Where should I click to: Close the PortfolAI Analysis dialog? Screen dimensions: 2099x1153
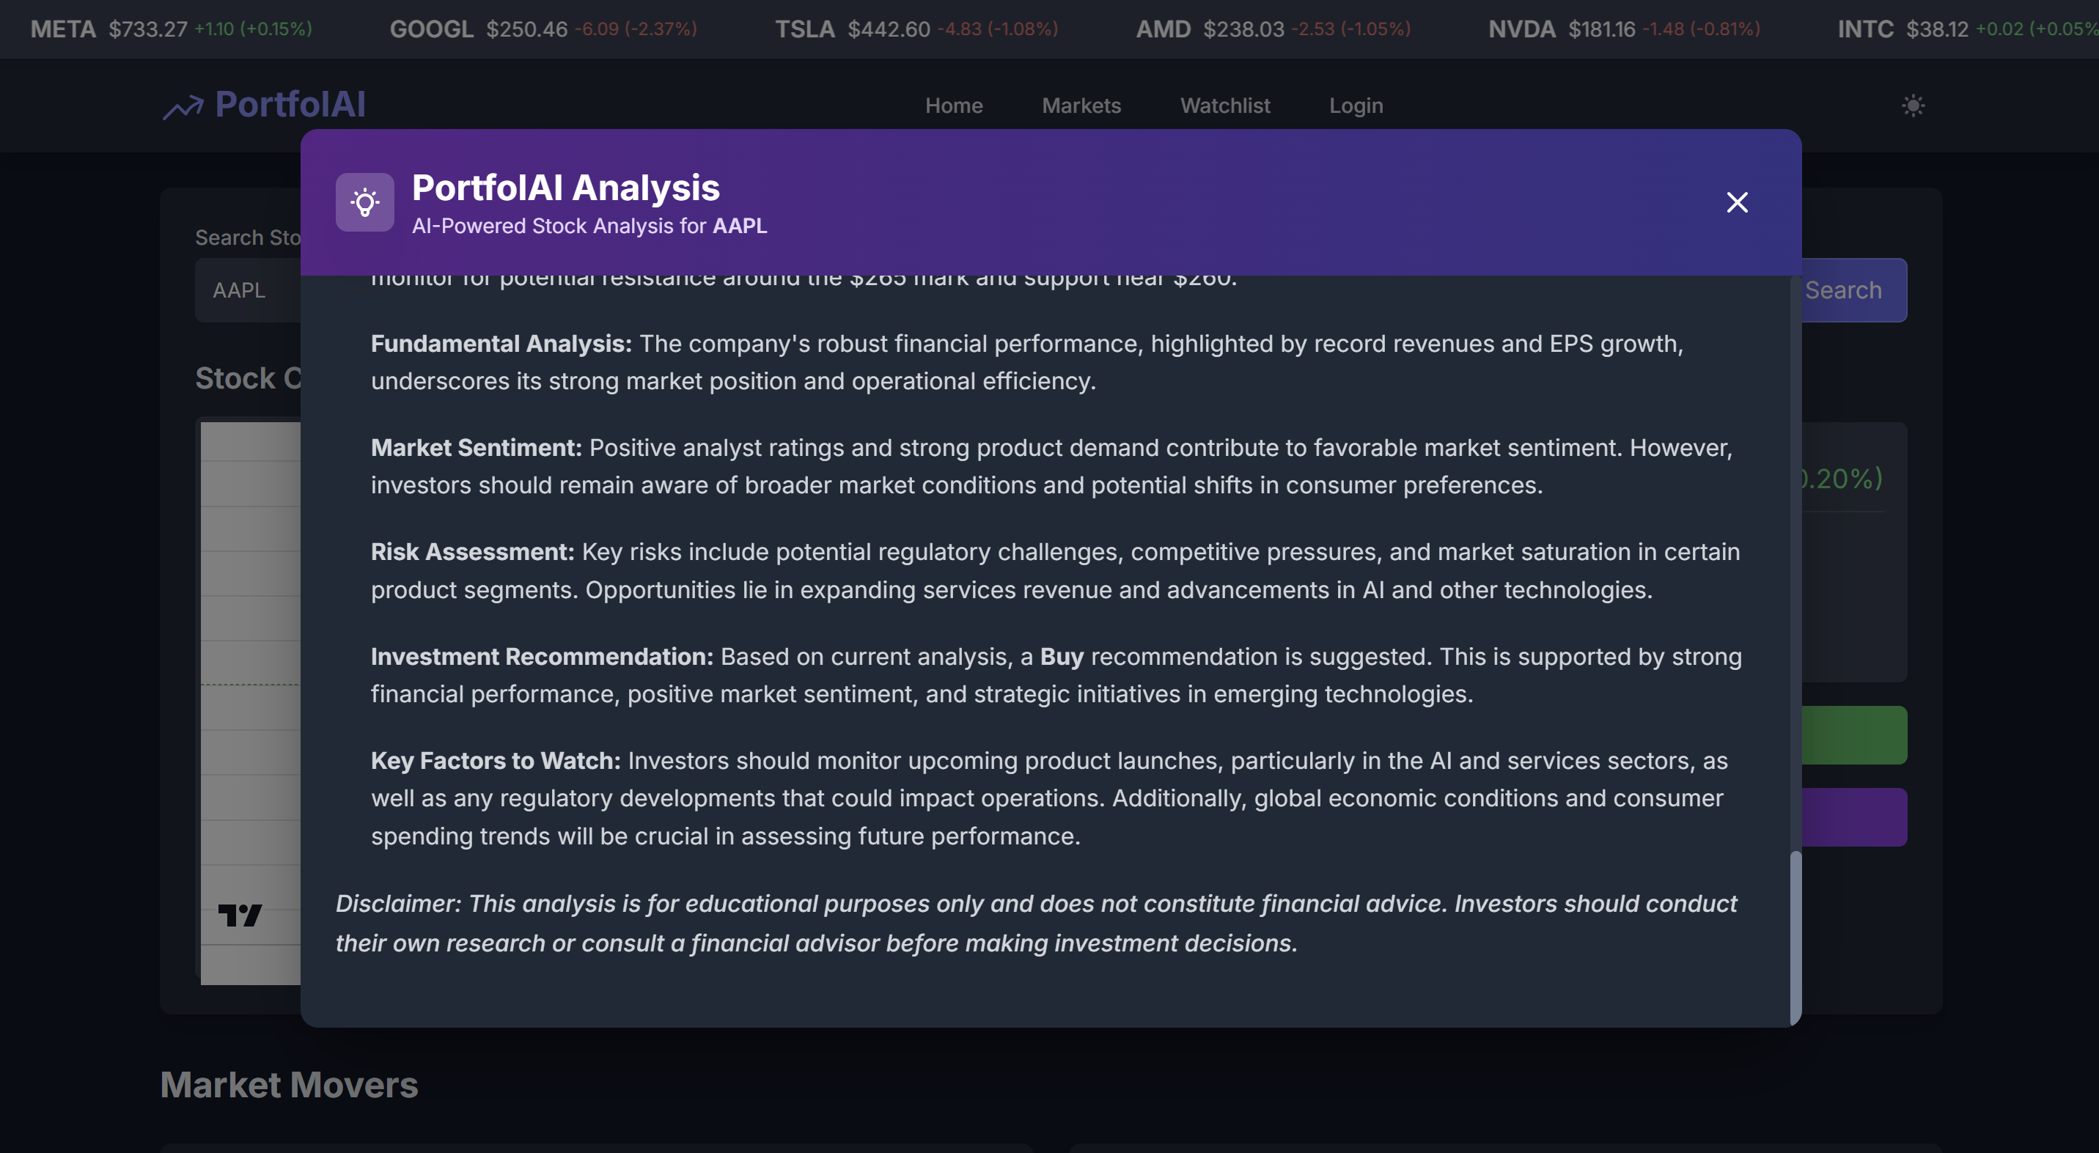tap(1738, 202)
